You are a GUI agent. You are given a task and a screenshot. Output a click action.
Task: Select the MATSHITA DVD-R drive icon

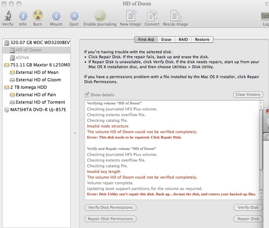(x=6, y=110)
